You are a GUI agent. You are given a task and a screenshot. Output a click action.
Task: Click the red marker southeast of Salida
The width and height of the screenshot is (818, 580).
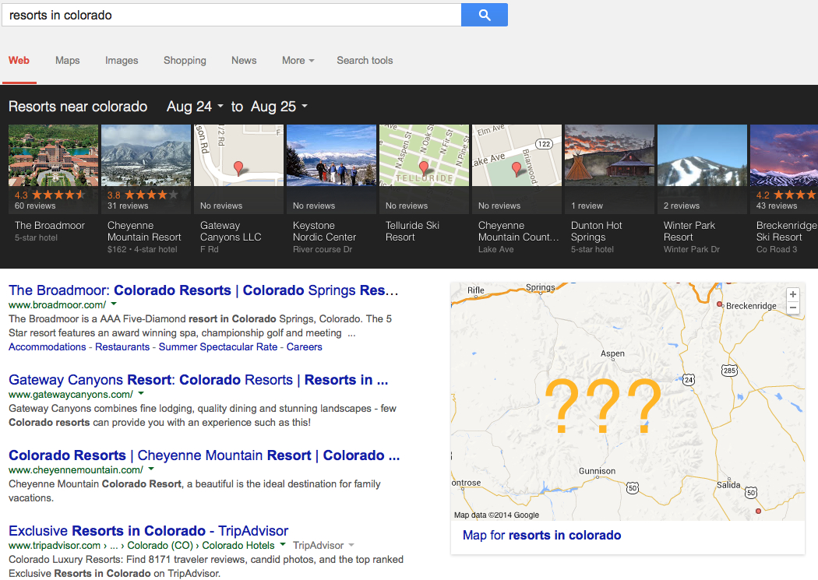758,511
